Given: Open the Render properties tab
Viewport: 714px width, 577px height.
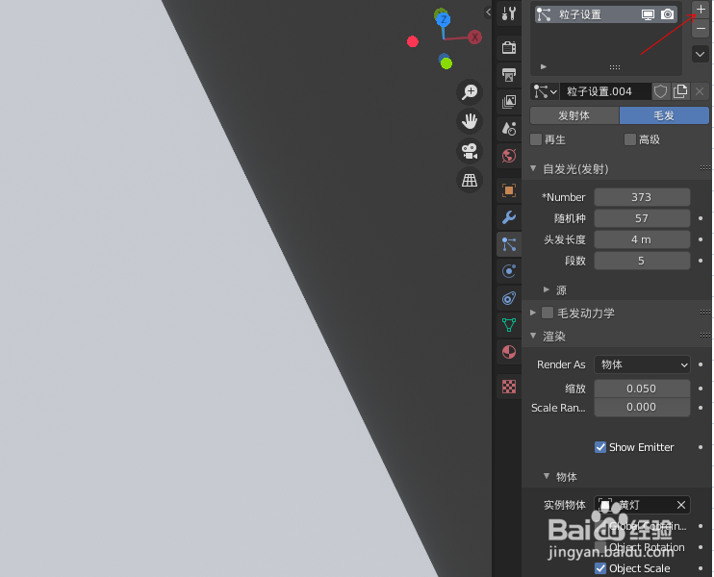Looking at the screenshot, I should [x=509, y=47].
